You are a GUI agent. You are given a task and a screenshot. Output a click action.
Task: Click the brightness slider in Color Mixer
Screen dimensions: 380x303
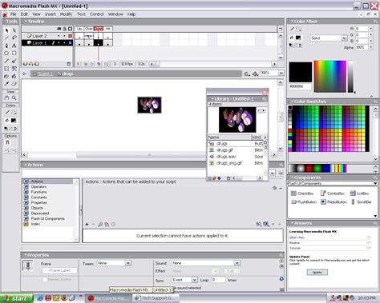tap(350, 76)
